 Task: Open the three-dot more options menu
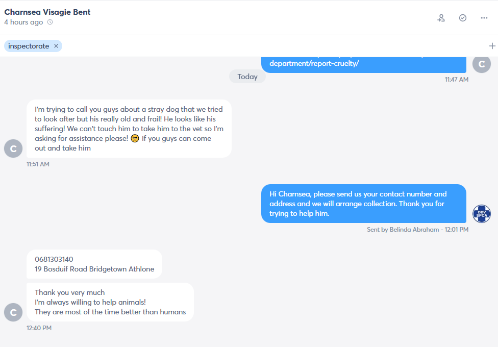click(484, 18)
